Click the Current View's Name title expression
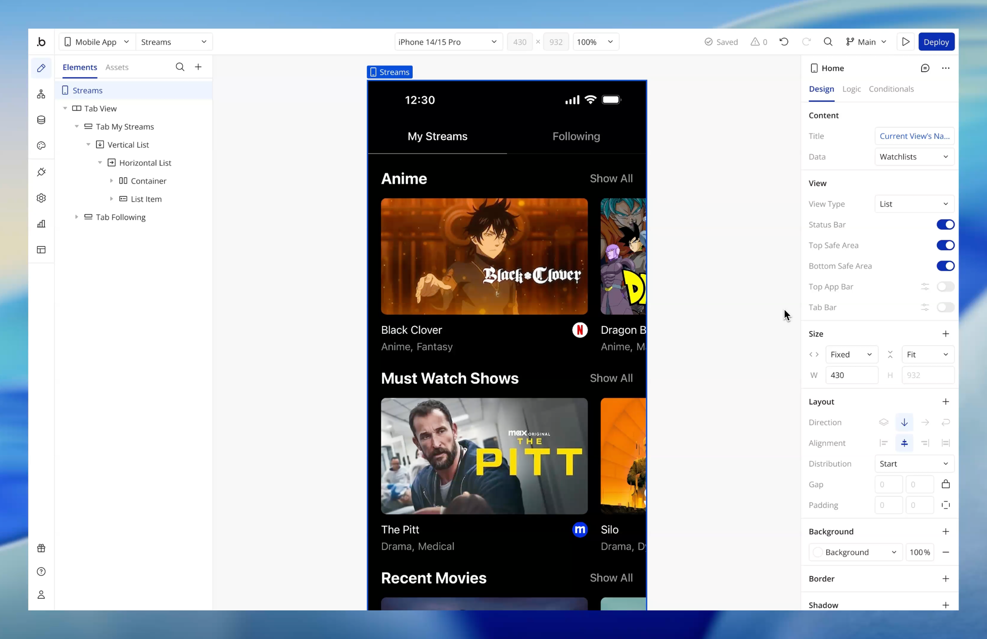The width and height of the screenshot is (987, 639). point(915,136)
